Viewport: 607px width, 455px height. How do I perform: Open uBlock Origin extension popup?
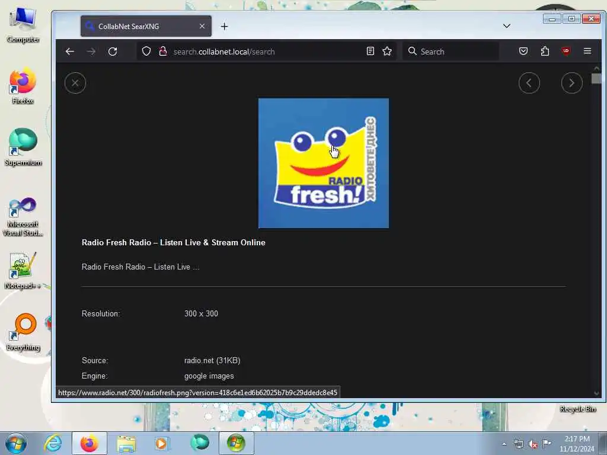pyautogui.click(x=566, y=51)
